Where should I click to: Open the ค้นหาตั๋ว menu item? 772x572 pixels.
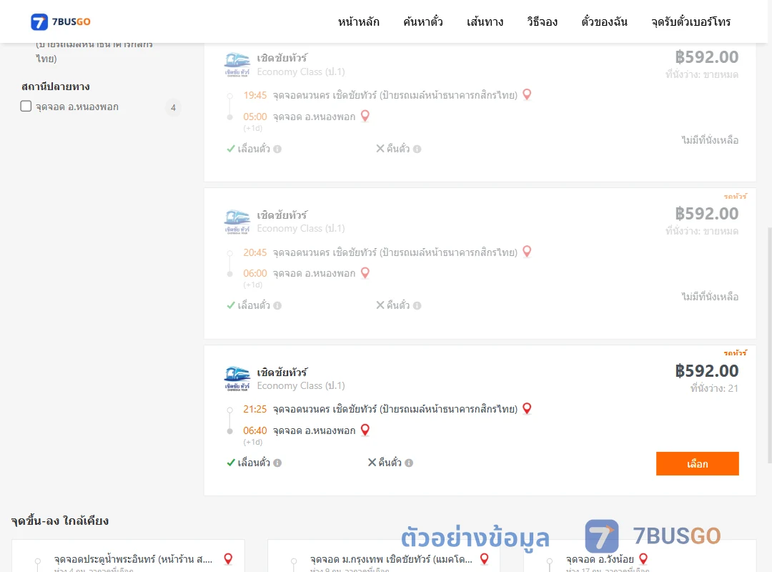tap(423, 21)
